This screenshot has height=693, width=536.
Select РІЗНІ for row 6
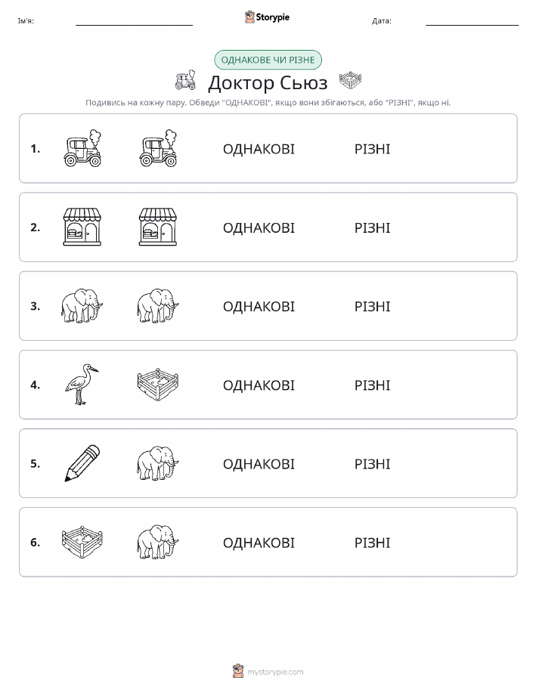click(373, 543)
